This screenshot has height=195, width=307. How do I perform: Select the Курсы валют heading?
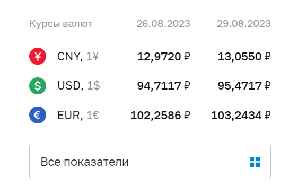coord(60,24)
